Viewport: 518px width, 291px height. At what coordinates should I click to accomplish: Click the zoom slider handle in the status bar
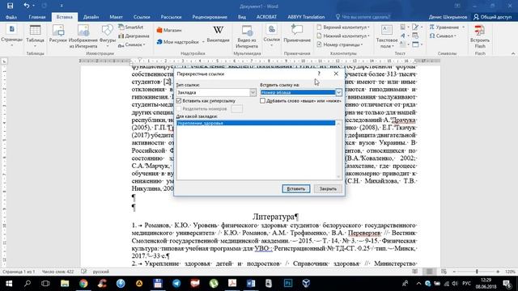click(x=477, y=272)
